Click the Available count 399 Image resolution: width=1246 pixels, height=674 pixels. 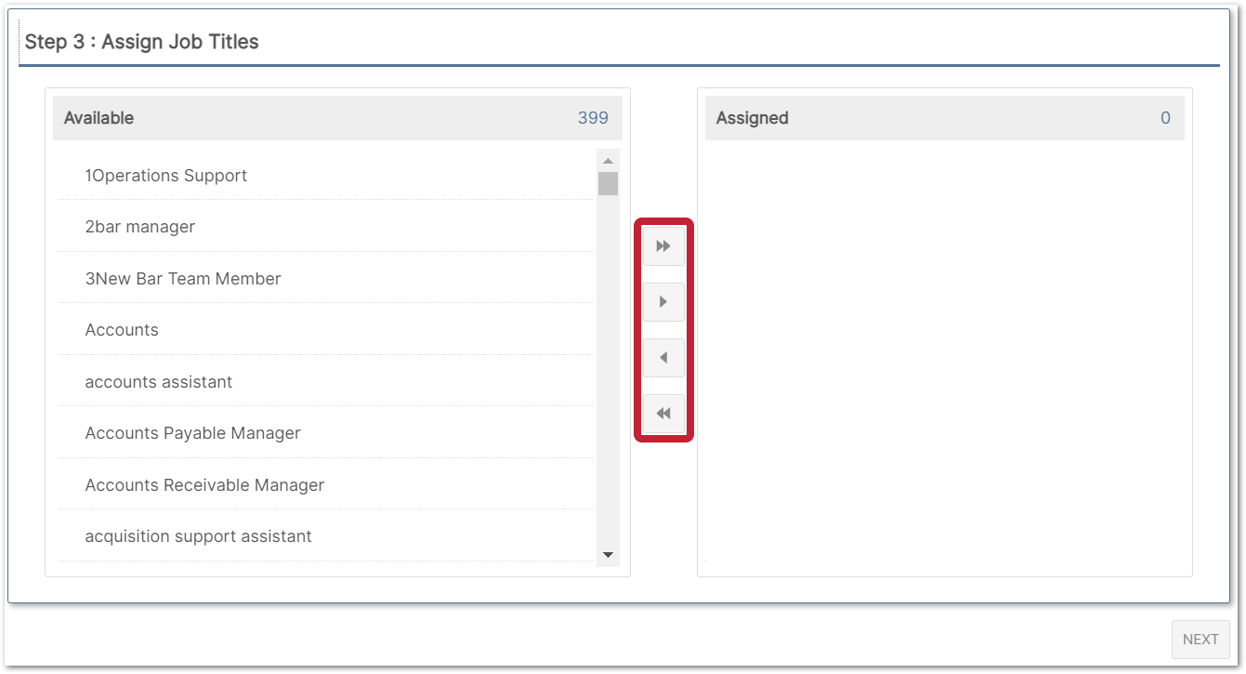pyautogui.click(x=593, y=118)
